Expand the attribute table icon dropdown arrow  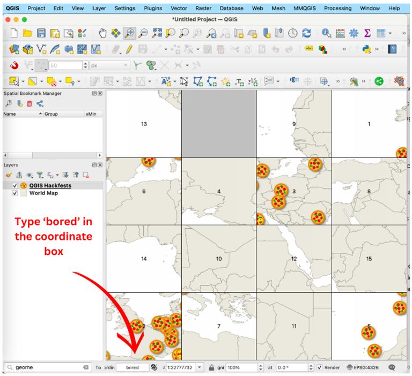pyautogui.click(x=390, y=33)
